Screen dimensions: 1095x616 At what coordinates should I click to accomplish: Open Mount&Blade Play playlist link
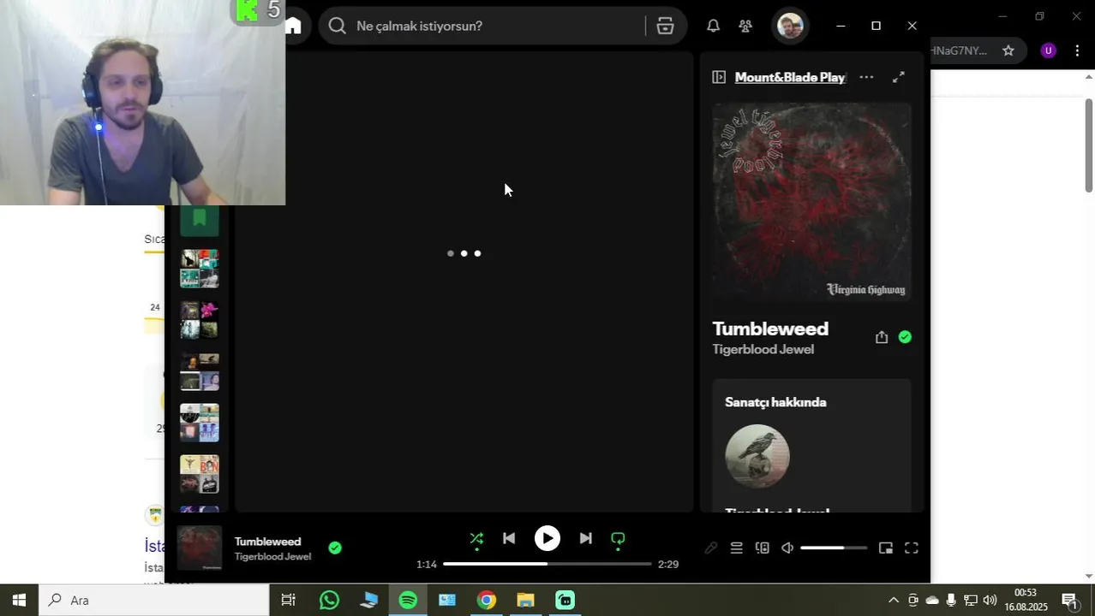click(790, 77)
